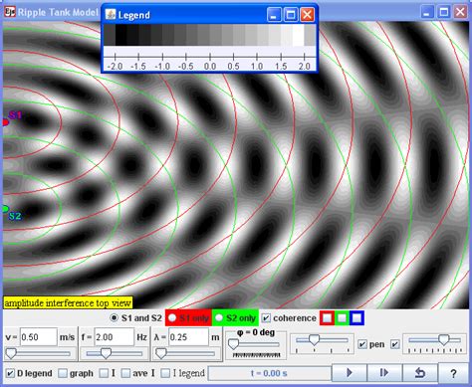The image size is (472, 387).
Task: Choose the S2 only radio option
Action: (219, 318)
